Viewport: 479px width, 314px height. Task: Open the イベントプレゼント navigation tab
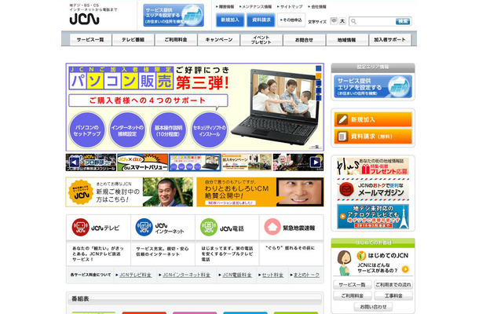click(x=261, y=40)
